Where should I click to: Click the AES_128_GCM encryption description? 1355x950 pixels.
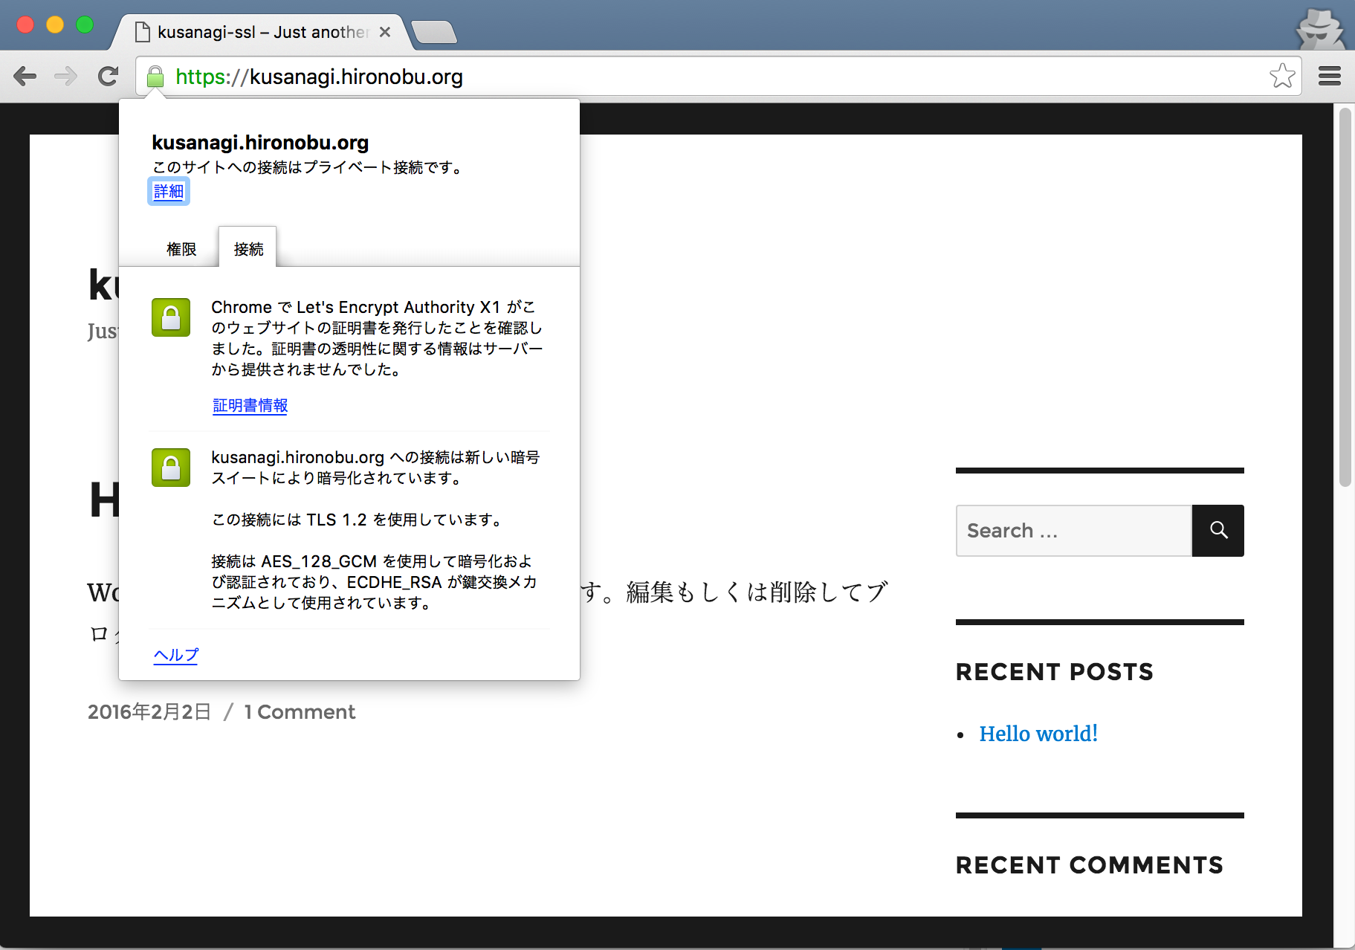pyautogui.click(x=375, y=582)
